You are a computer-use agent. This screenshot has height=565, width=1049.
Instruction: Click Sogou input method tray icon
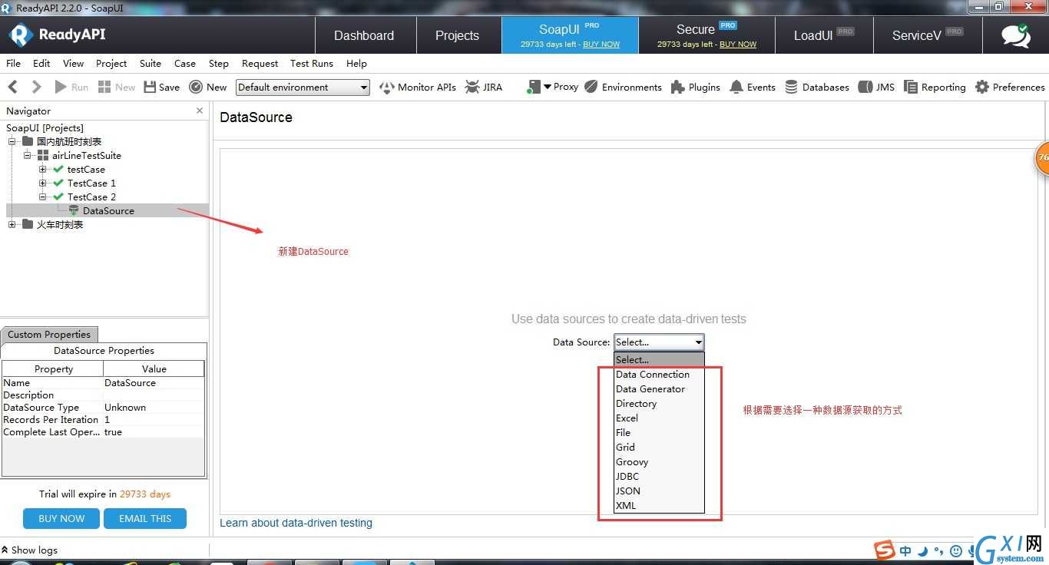[x=885, y=550]
